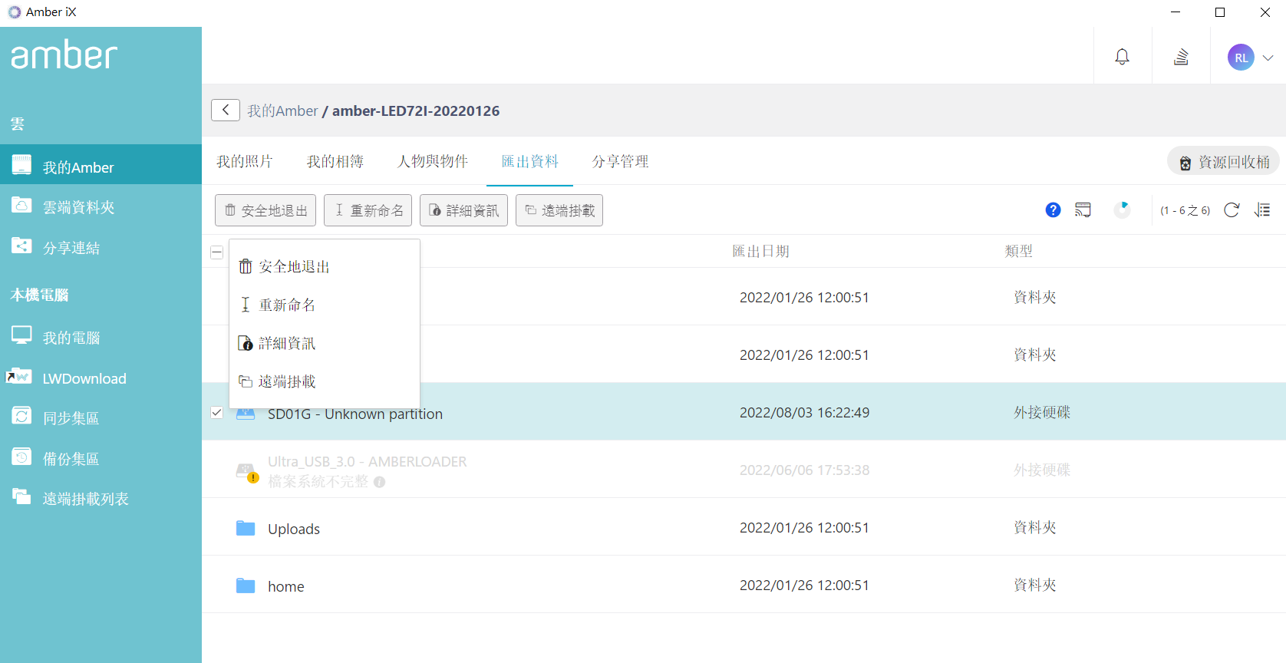Switch to 分享管理 tab

621,161
